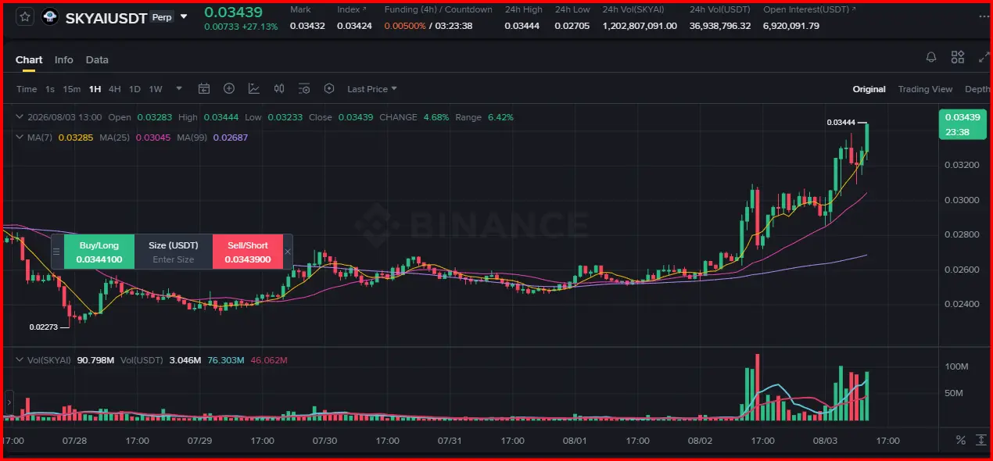Select the 1D time interval
This screenshot has width=993, height=461.
pyautogui.click(x=134, y=89)
